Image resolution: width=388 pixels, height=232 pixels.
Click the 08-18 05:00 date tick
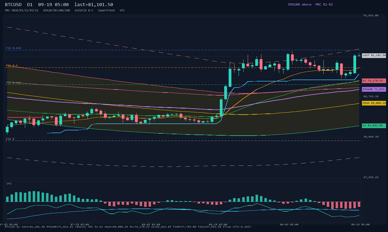tap(218, 225)
